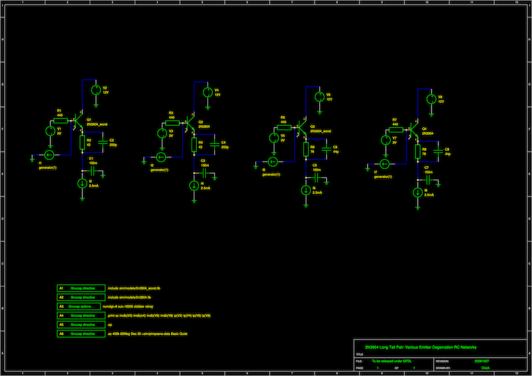The height and width of the screenshot is (376, 532).
Task: Select the A4 Gnucap directive box
Action: pos(81,315)
